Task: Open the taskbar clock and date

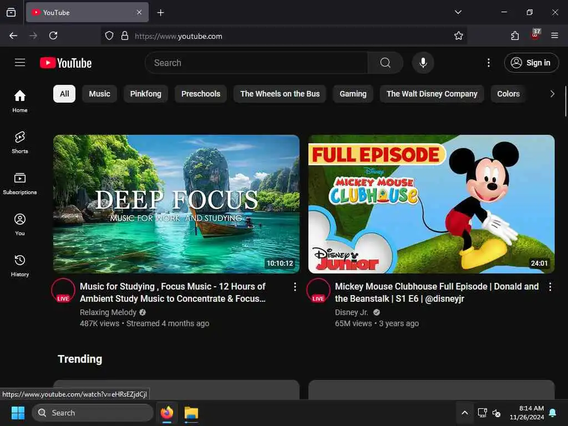Action: point(527,413)
